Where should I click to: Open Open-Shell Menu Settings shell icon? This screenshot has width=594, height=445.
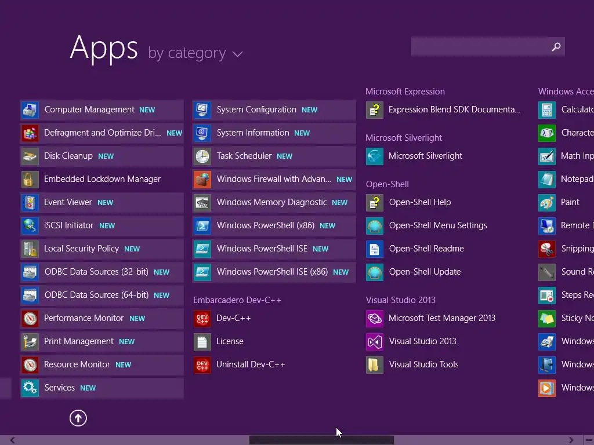click(x=375, y=226)
